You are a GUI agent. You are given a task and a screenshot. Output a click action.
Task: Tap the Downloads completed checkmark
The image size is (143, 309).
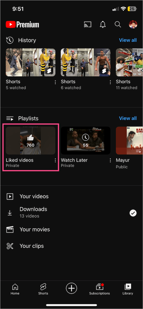pyautogui.click(x=133, y=213)
